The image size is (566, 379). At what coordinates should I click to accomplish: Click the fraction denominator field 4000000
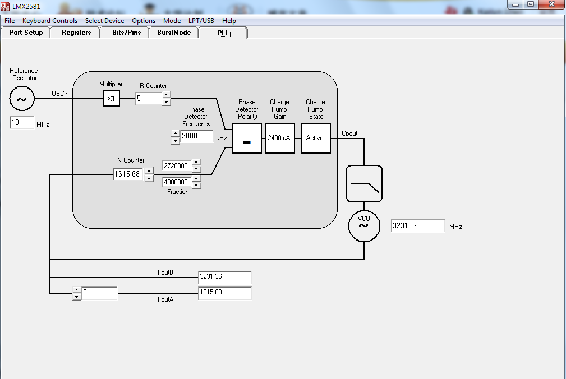click(177, 182)
